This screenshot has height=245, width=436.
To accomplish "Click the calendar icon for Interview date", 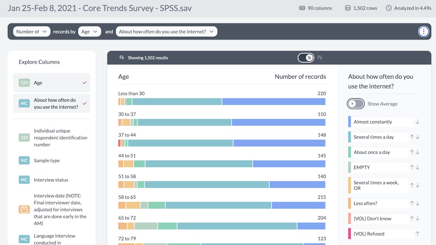I will tap(24, 210).
